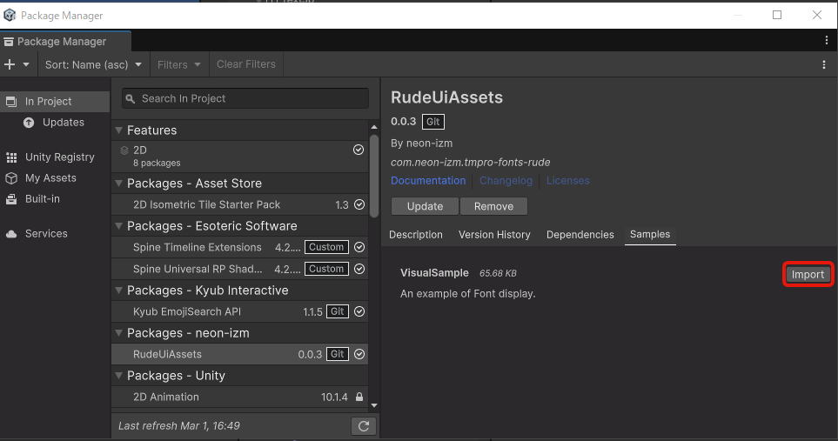Image resolution: width=838 pixels, height=441 pixels.
Task: Open the add package dropdown arrow
Action: click(25, 64)
